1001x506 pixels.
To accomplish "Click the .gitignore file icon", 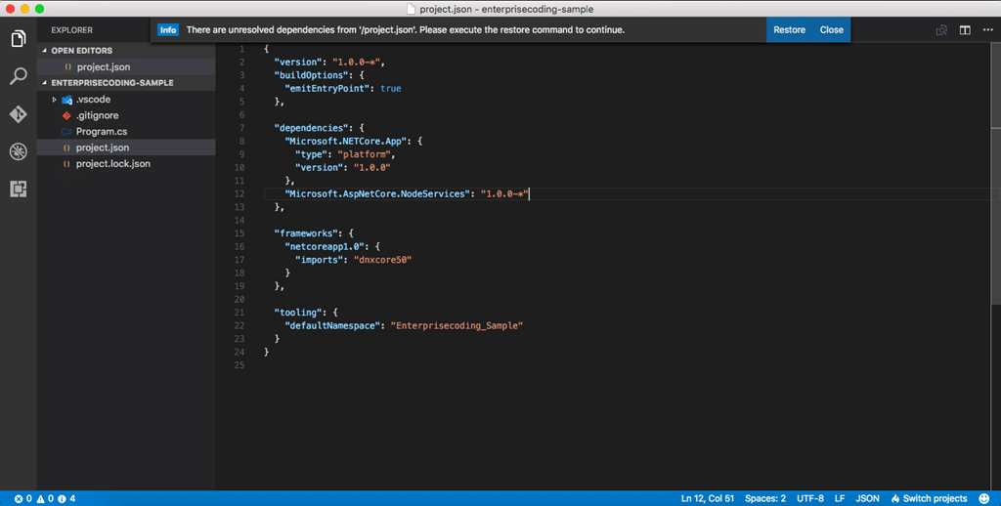I will click(x=67, y=115).
